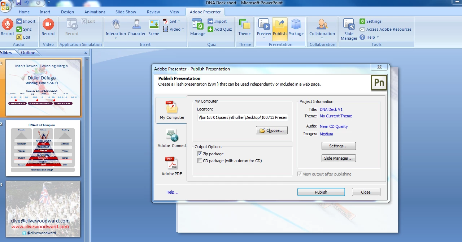462x242 pixels.
Task: Select the clivewoodward.com contact slide thumbnail
Action: coord(43,209)
